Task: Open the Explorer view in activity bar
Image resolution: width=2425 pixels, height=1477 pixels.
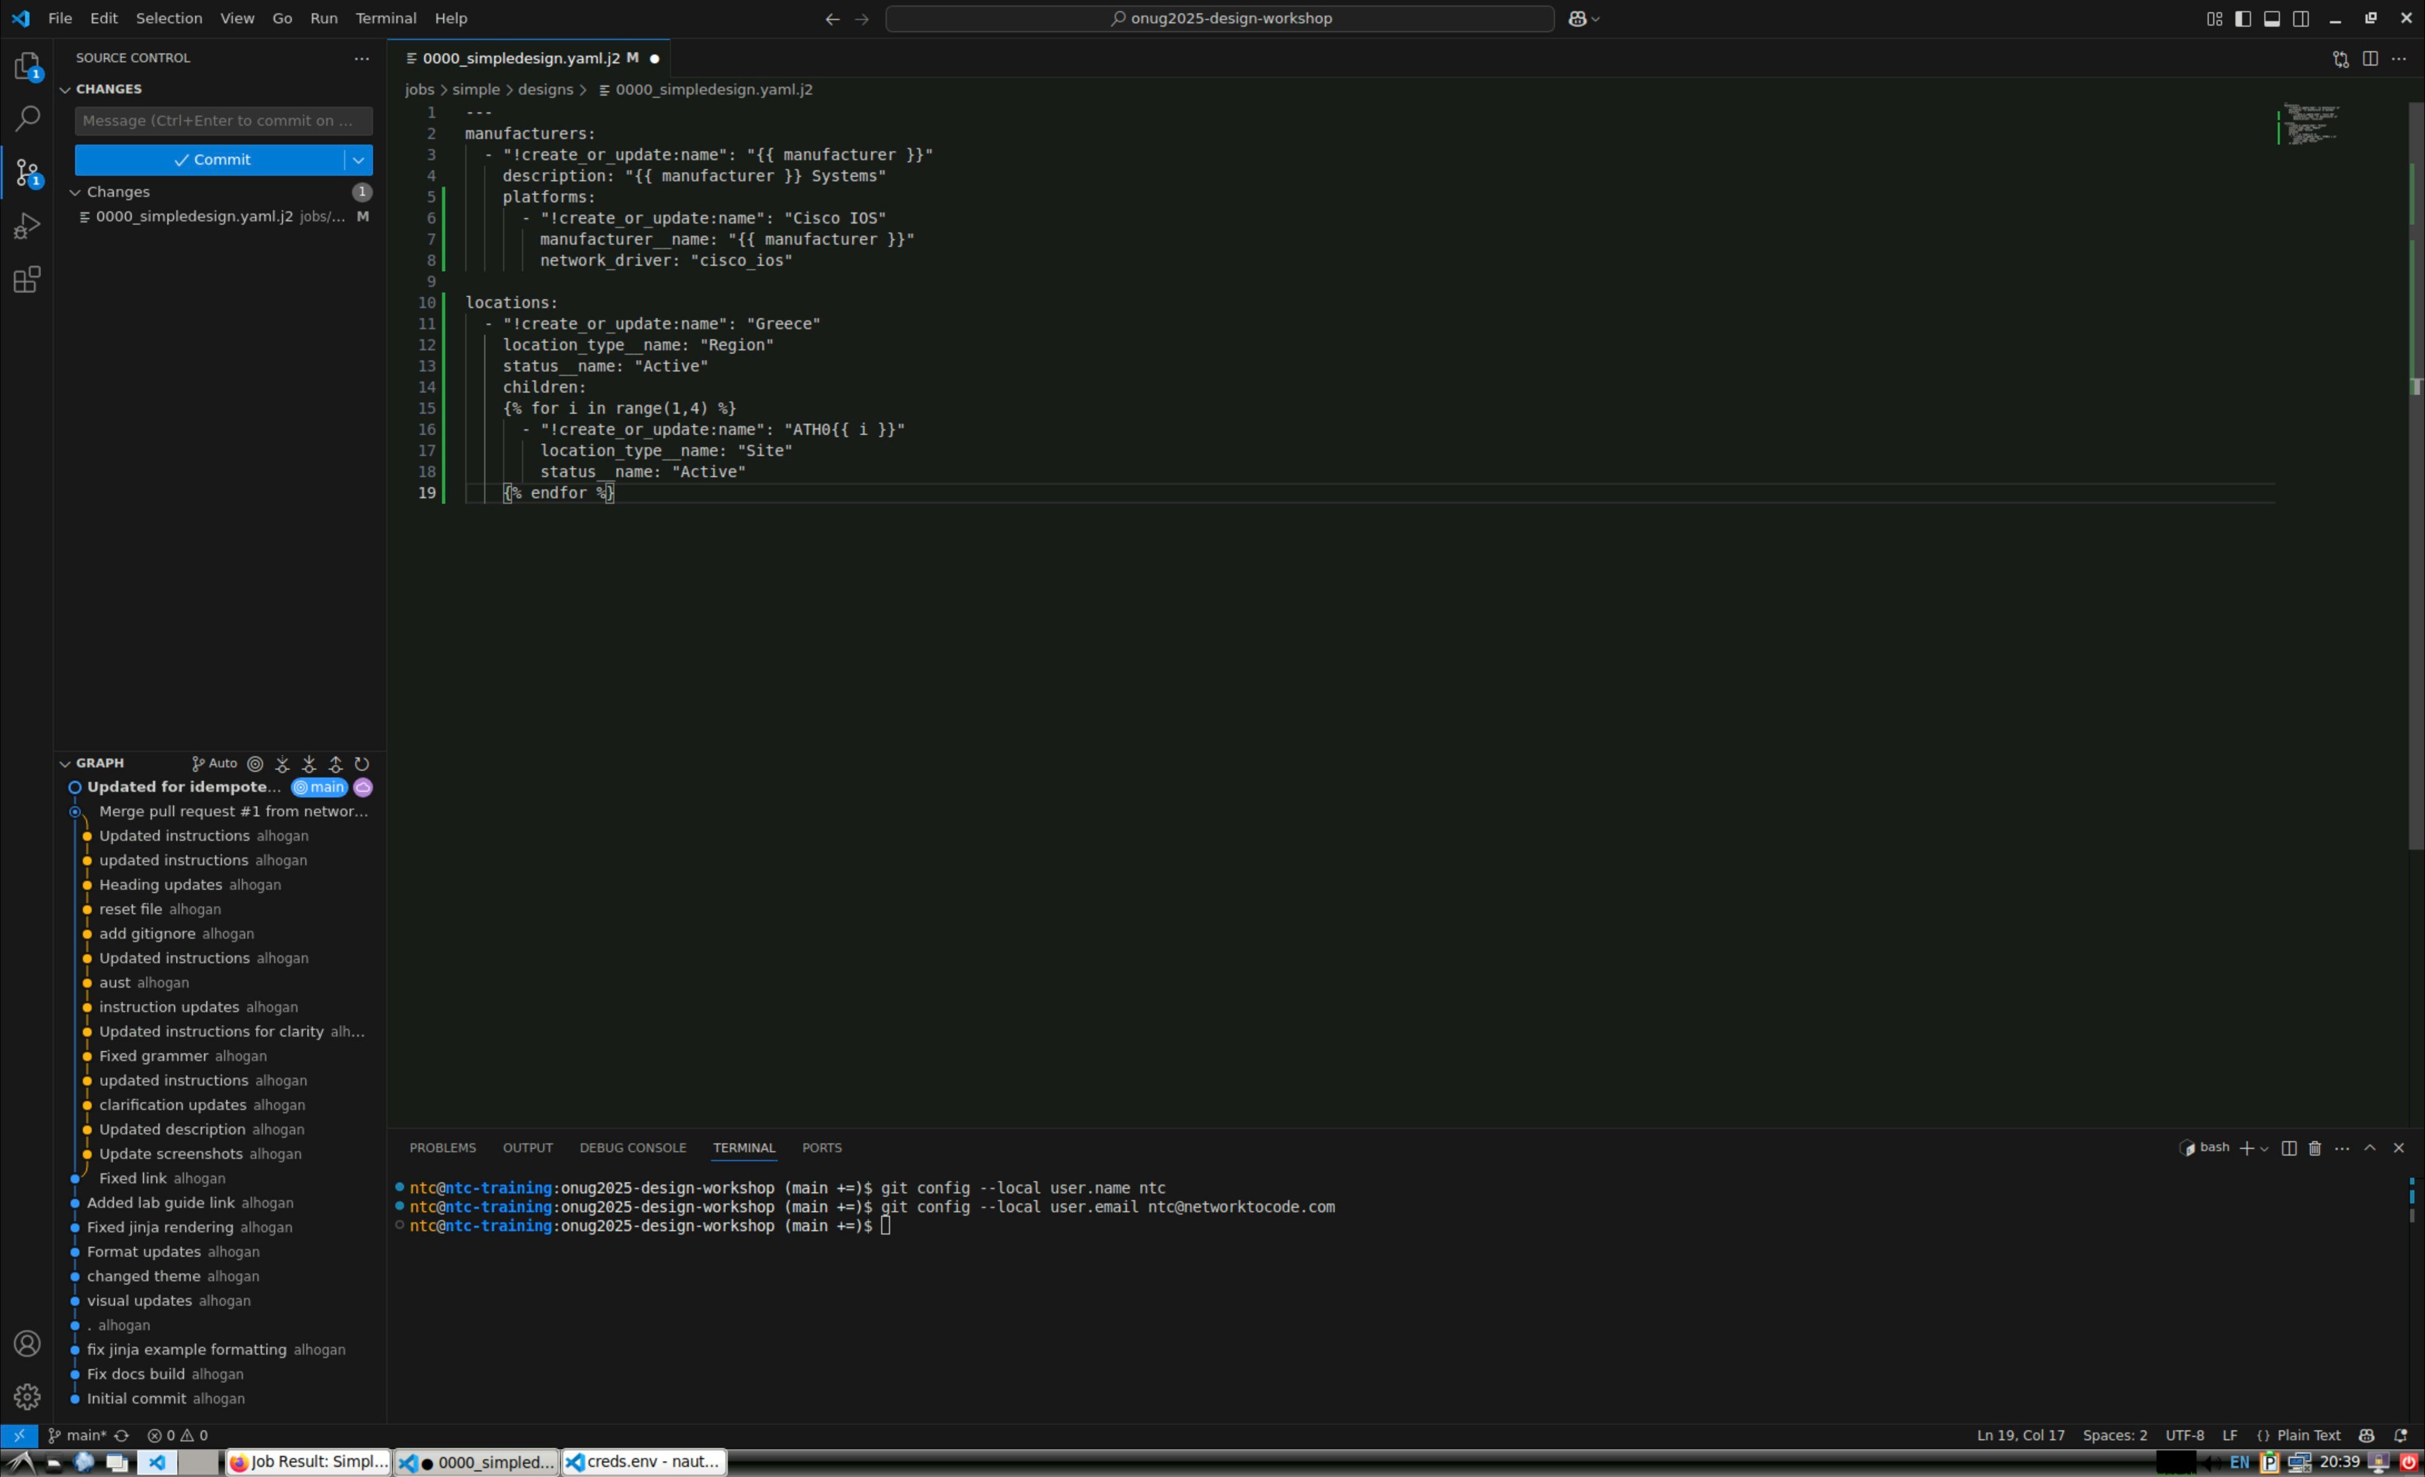Action: click(x=27, y=66)
